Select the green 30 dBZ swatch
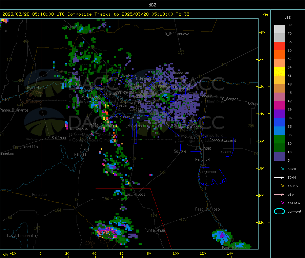Screen dimensions: 305x258 (279, 139)
